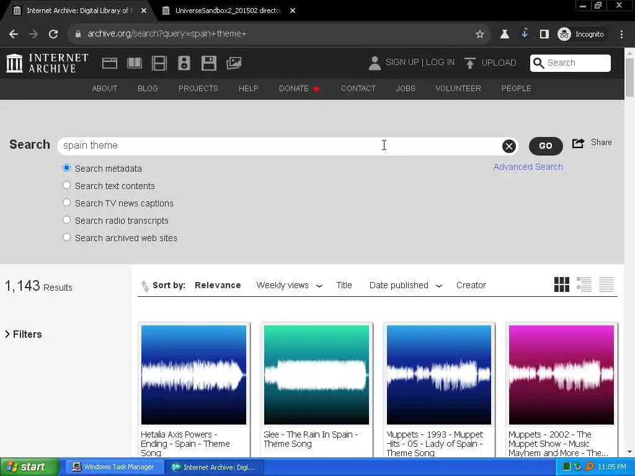635x476 pixels.
Task: Sort results by Title
Action: pos(344,285)
